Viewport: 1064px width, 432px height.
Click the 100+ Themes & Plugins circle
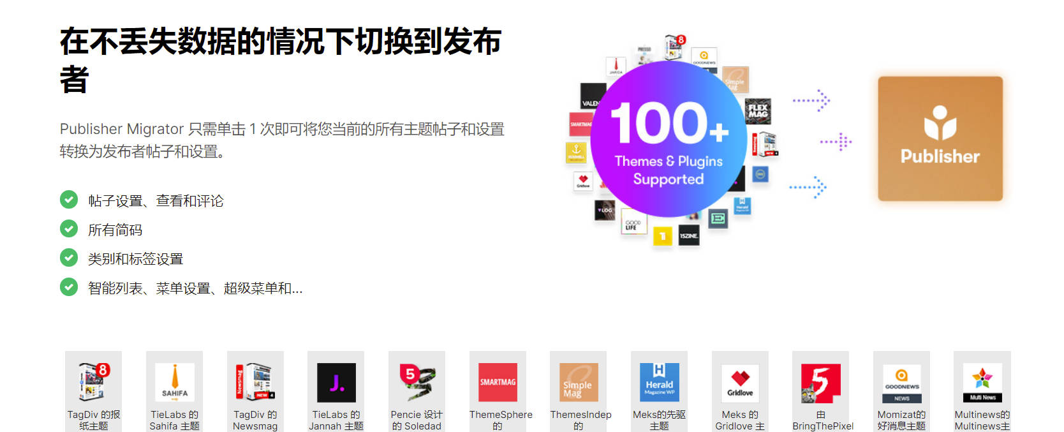coord(668,140)
